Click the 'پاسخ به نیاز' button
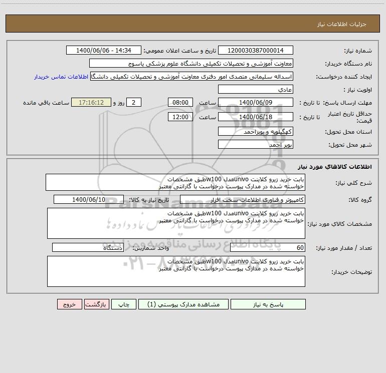The width and height of the screenshot is (386, 373). point(268,304)
